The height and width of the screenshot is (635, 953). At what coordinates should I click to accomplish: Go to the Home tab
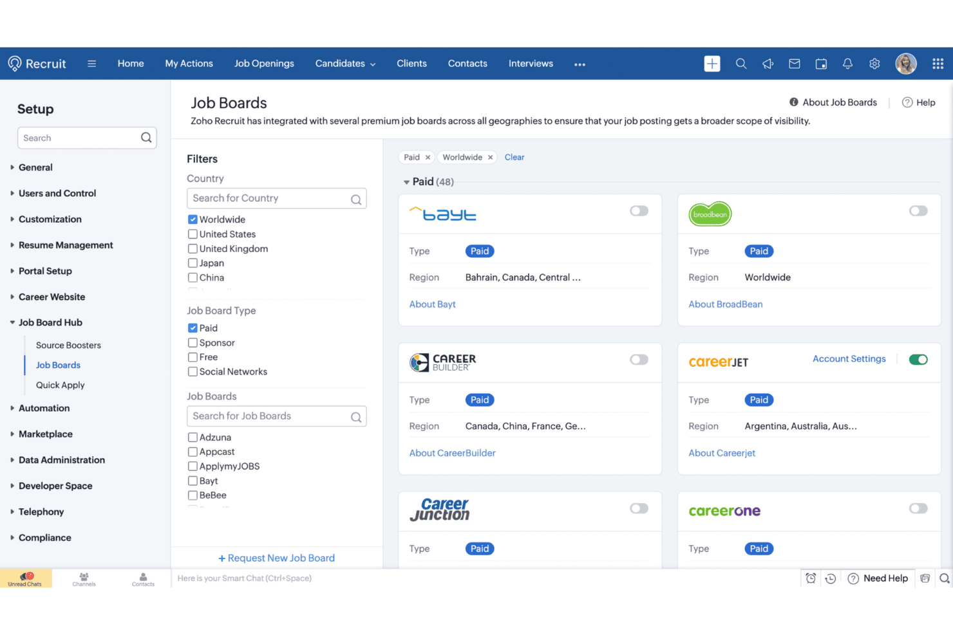click(x=131, y=64)
